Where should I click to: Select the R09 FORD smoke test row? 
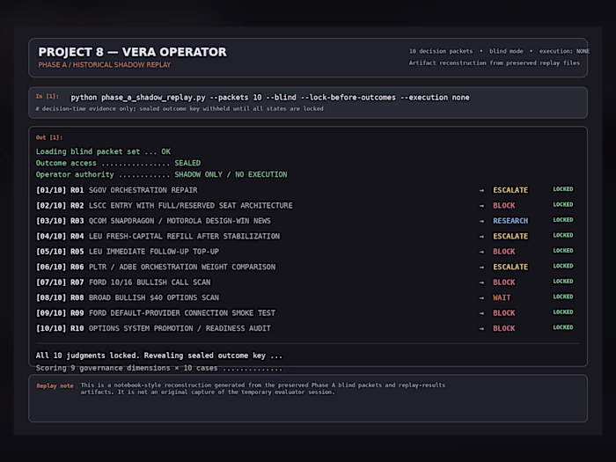pos(304,313)
